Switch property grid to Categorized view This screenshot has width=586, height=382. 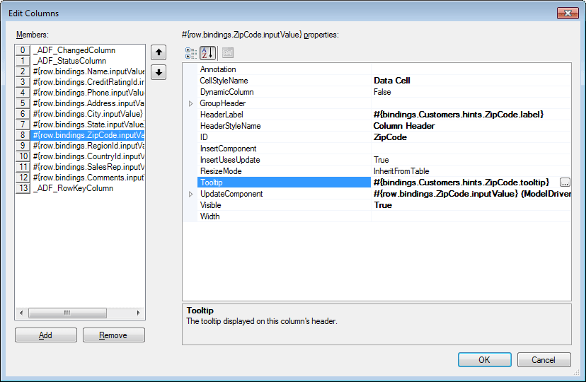(191, 53)
